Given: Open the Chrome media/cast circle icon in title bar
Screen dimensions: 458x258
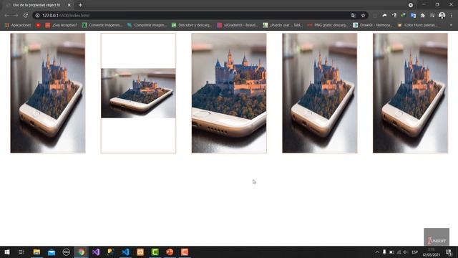Looking at the screenshot, I should [x=411, y=5].
